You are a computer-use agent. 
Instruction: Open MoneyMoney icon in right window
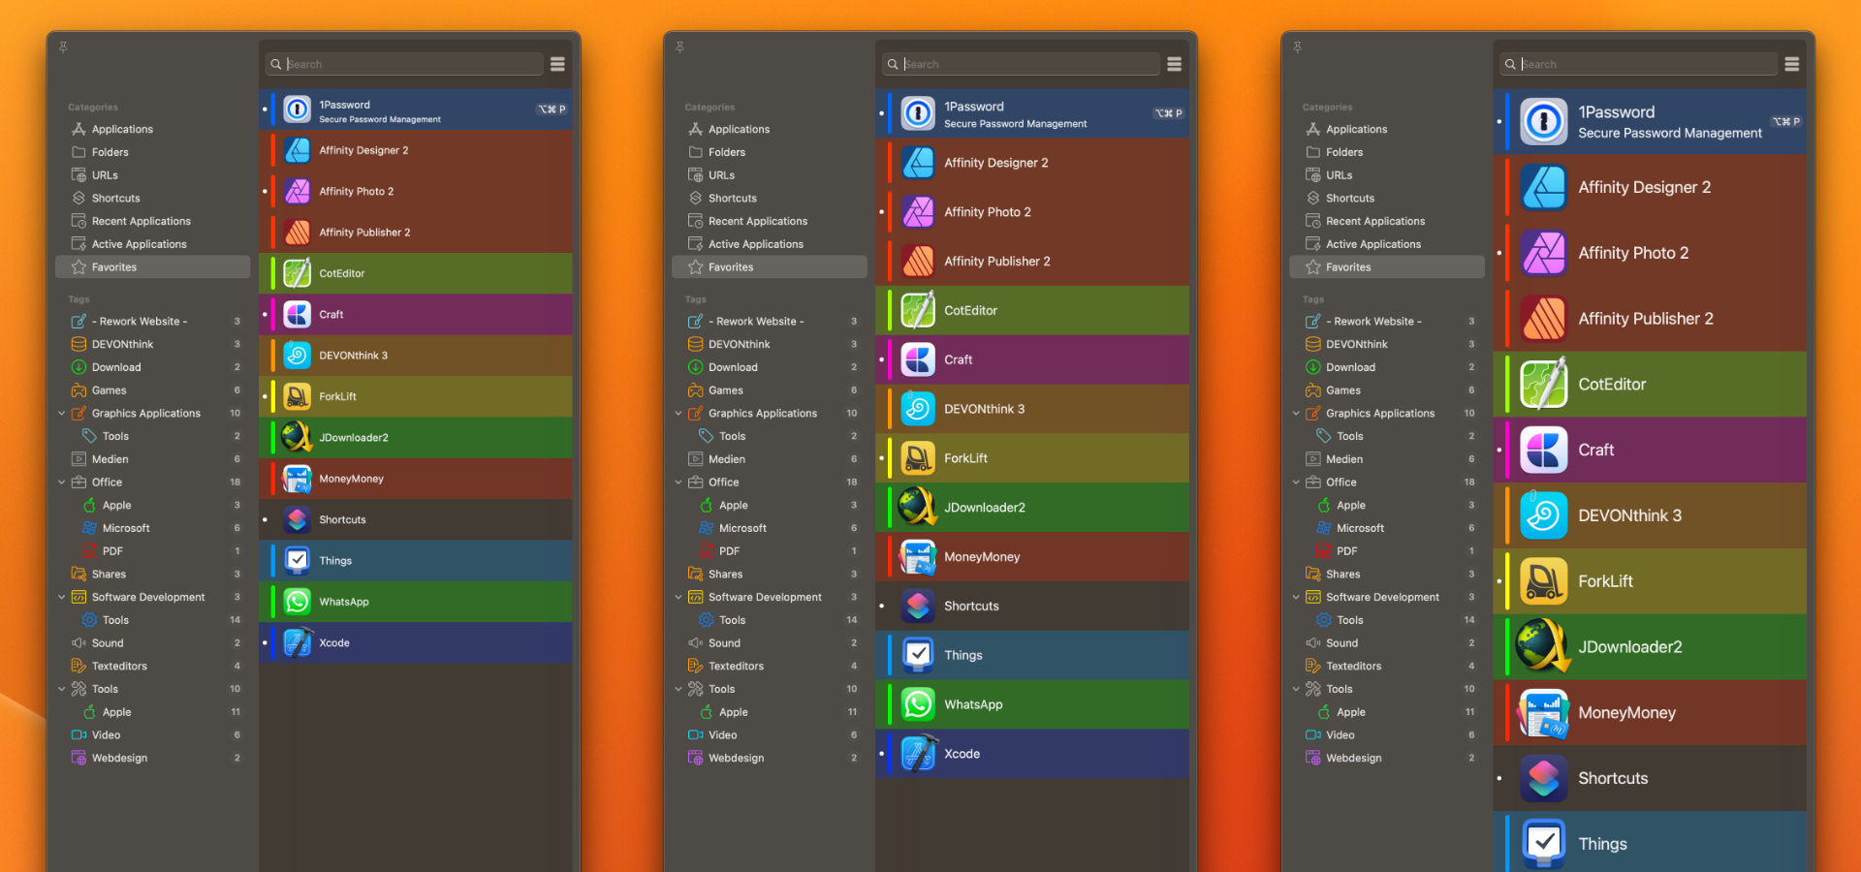click(x=1544, y=712)
